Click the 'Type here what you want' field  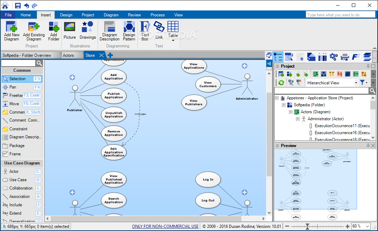pyautogui.click(x=340, y=15)
